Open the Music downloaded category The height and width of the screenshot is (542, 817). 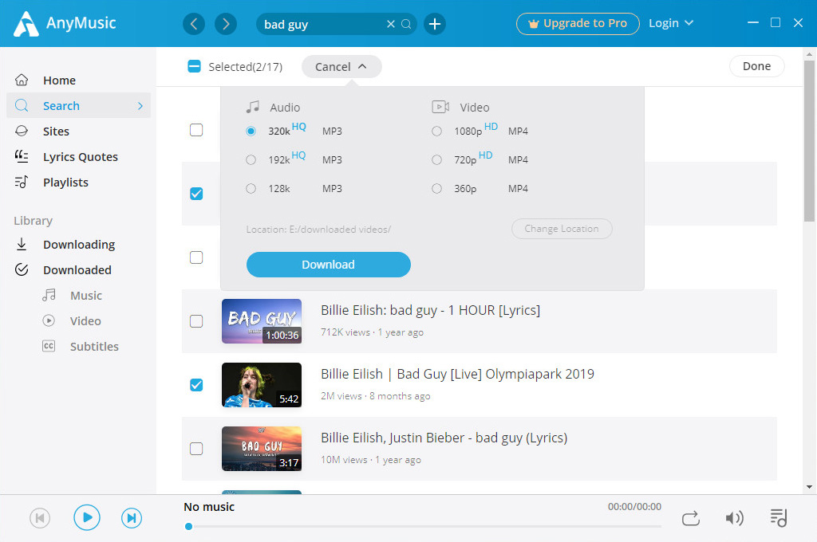tap(86, 295)
